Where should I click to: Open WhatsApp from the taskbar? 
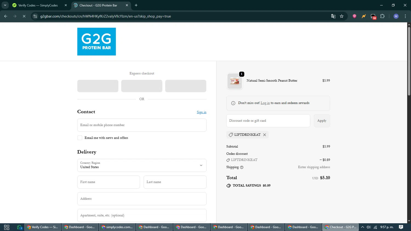(x=19, y=227)
